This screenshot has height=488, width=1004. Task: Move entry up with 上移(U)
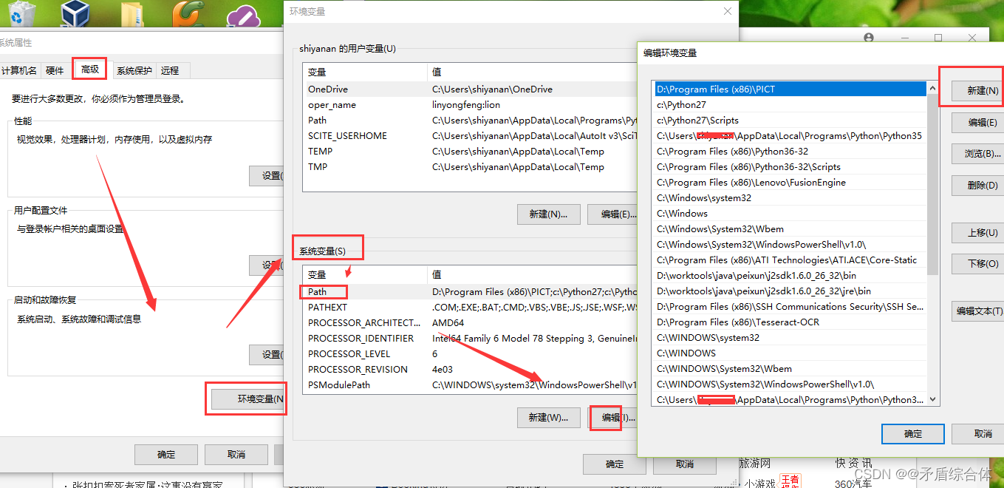click(977, 232)
